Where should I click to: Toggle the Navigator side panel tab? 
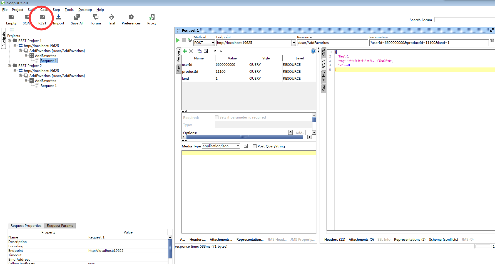point(3,38)
